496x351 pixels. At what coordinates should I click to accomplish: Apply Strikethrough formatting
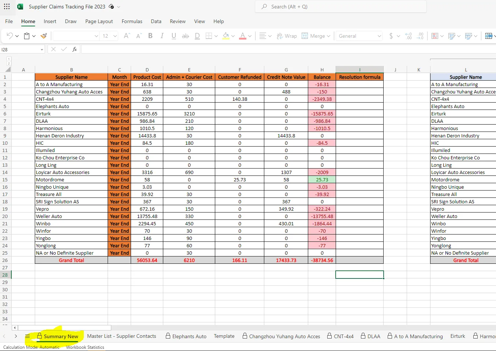coord(186,36)
